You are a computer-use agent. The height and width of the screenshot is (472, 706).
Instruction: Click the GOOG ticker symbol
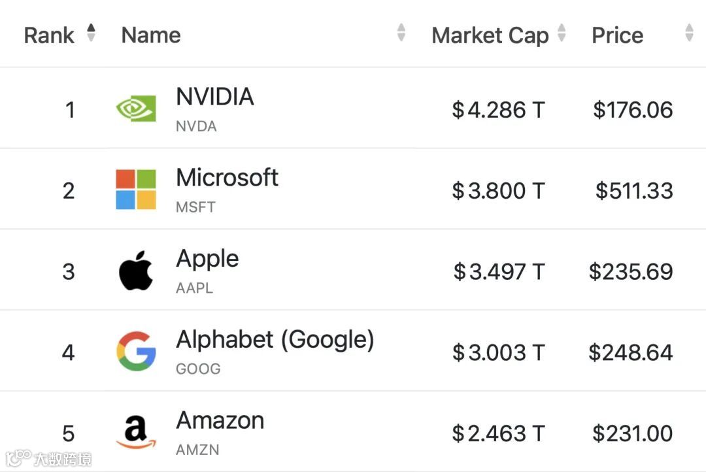pos(198,369)
